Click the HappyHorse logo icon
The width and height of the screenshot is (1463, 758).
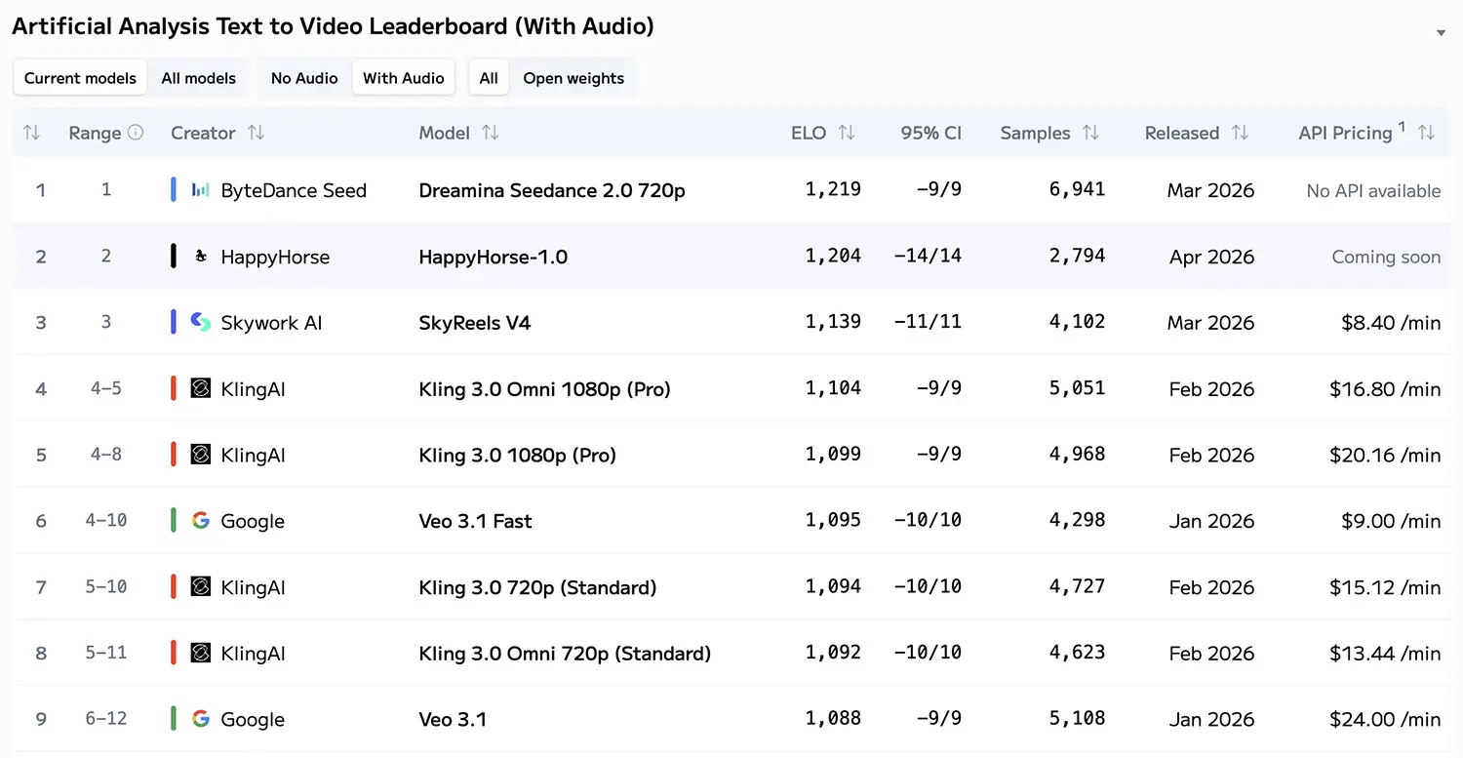(200, 257)
